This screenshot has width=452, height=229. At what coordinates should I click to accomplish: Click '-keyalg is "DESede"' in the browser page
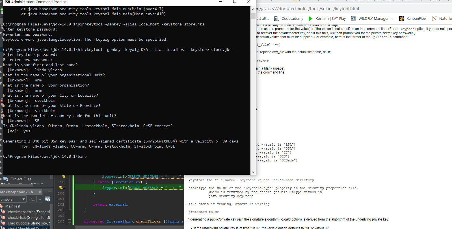pyautogui.click(x=277, y=160)
